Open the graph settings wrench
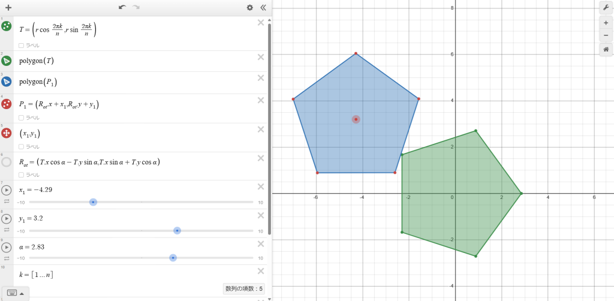Screen dimensions: 614x301 pos(606,7)
